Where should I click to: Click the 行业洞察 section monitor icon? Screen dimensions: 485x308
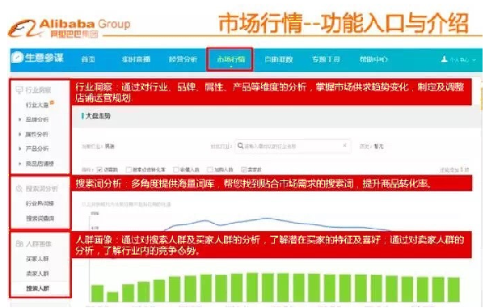pos(19,90)
